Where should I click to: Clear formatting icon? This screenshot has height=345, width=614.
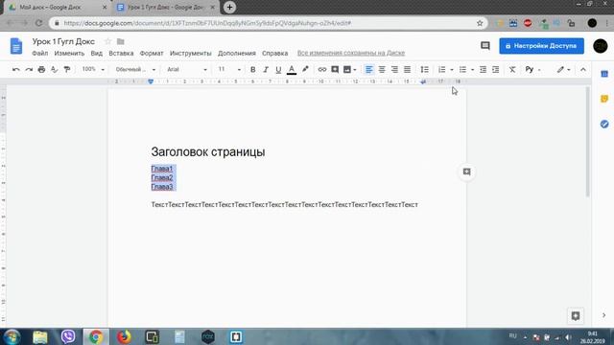pyautogui.click(x=512, y=70)
